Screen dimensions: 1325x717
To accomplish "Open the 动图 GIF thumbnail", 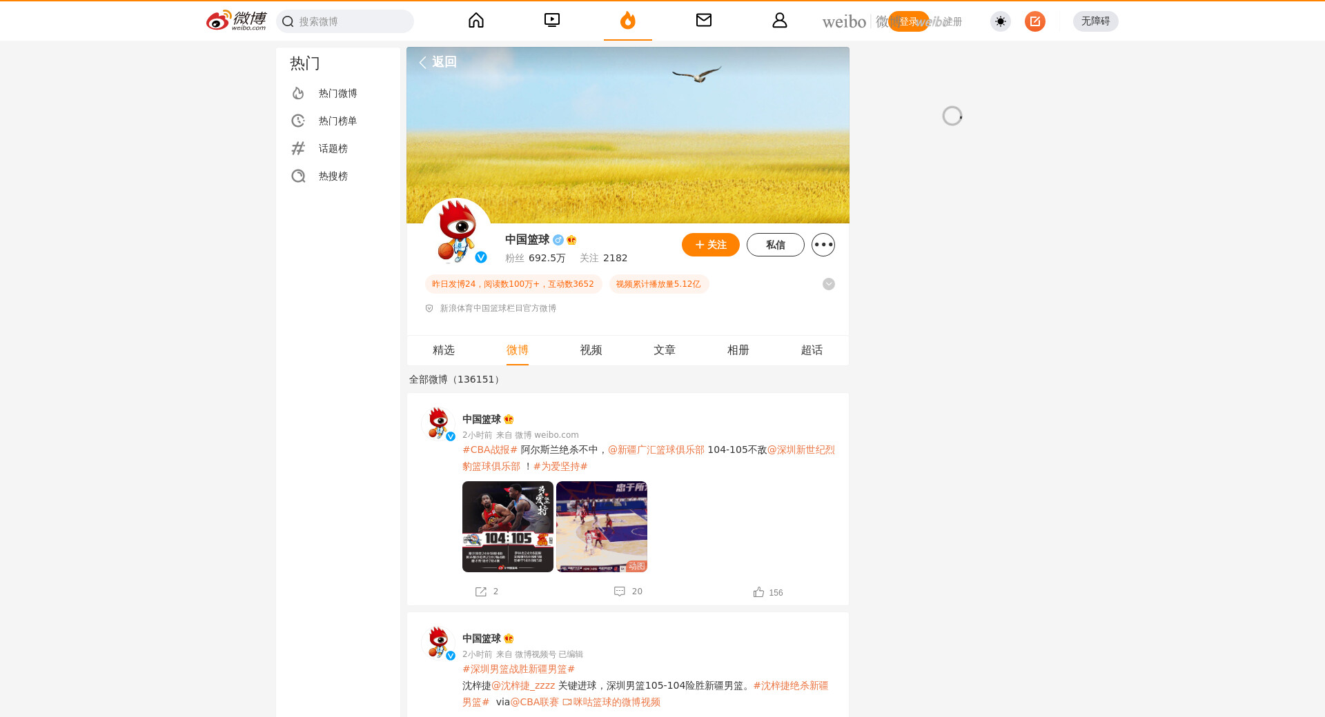I will tap(602, 527).
